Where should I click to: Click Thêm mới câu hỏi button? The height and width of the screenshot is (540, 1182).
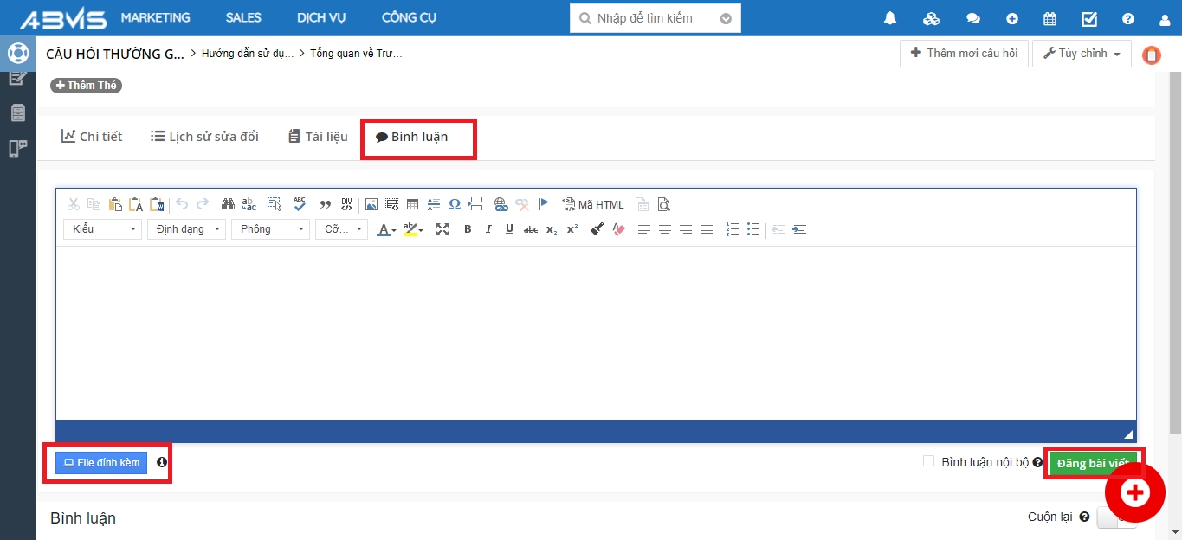click(964, 54)
